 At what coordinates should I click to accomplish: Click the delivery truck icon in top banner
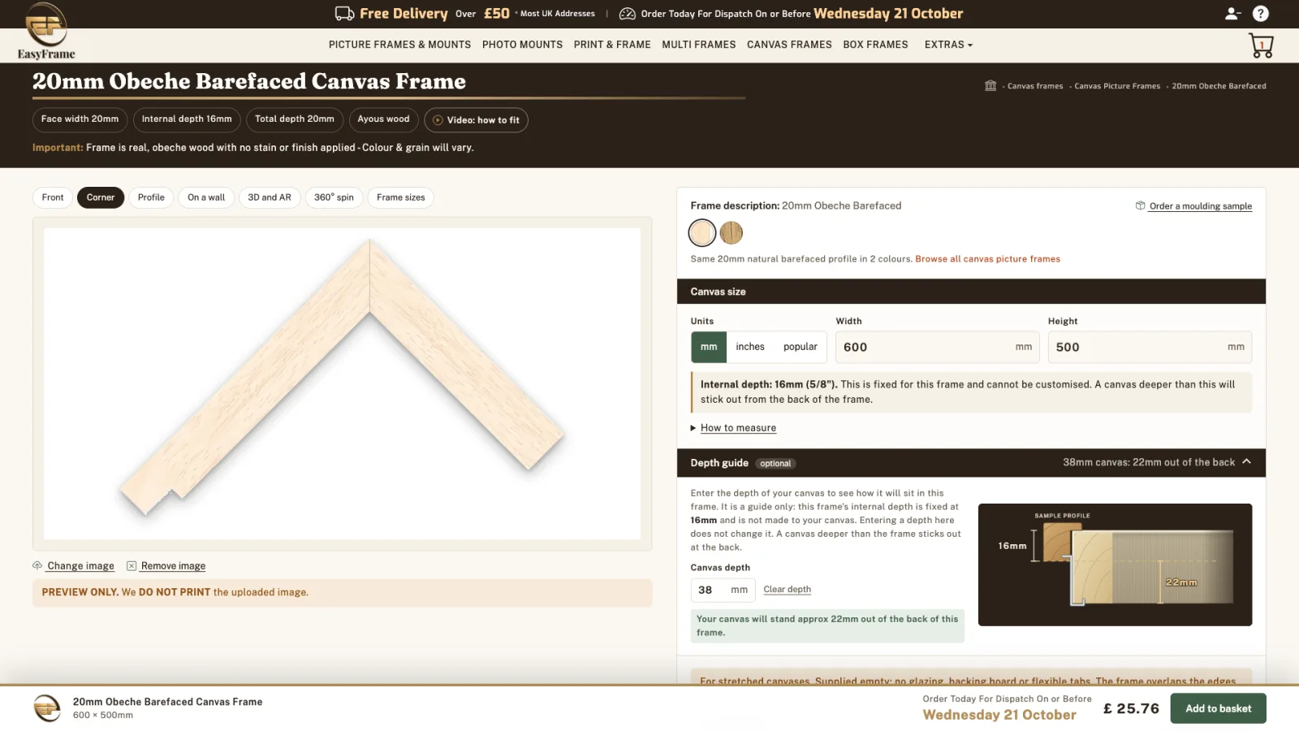click(344, 14)
